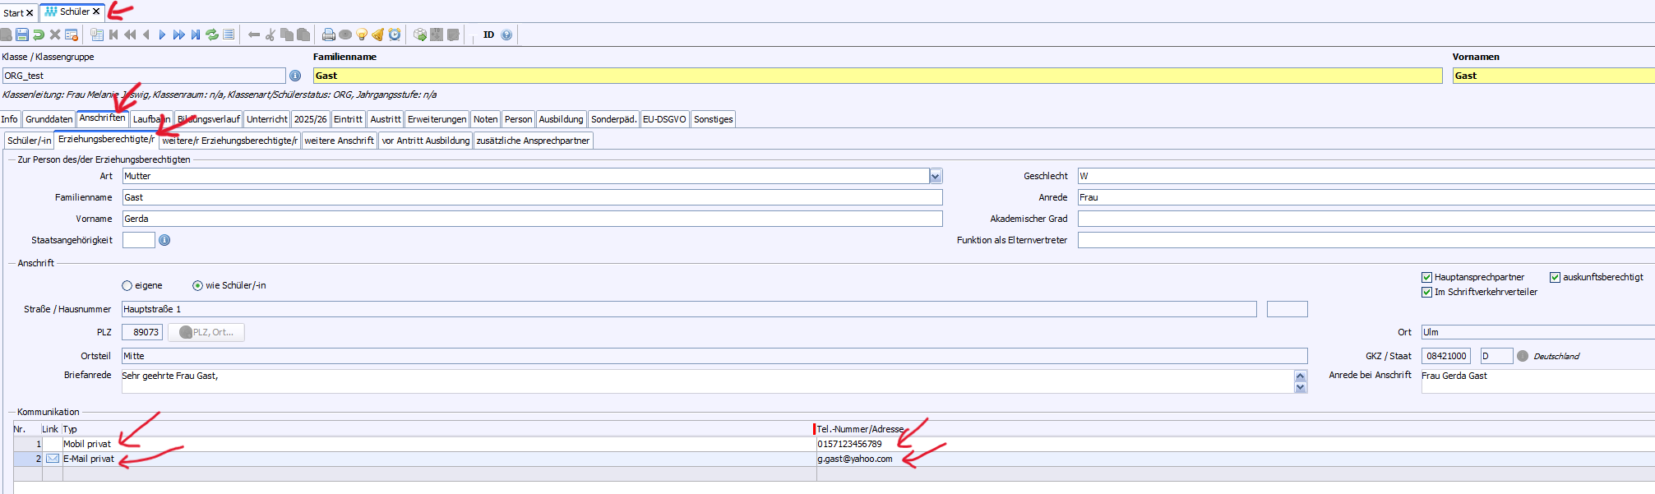
Task: Click the save (floppy disk) icon
Action: (x=22, y=35)
